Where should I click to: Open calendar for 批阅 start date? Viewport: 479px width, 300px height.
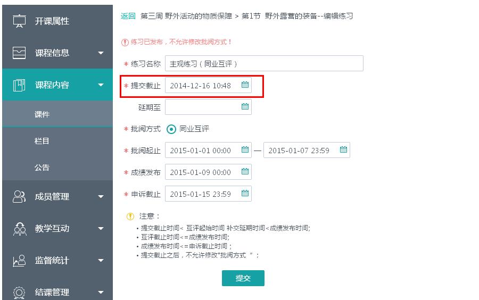click(245, 150)
